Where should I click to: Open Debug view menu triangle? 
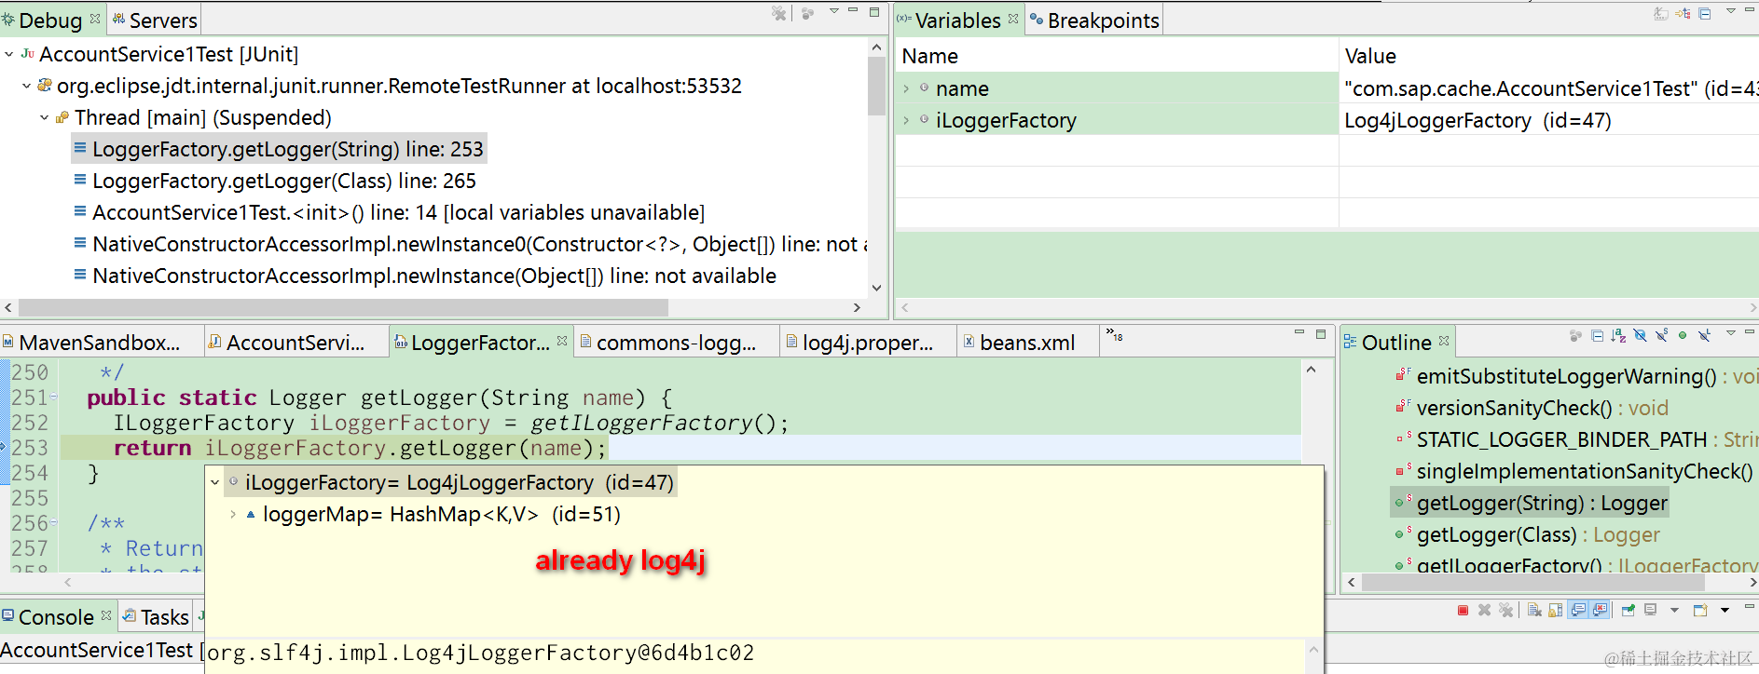point(834,10)
